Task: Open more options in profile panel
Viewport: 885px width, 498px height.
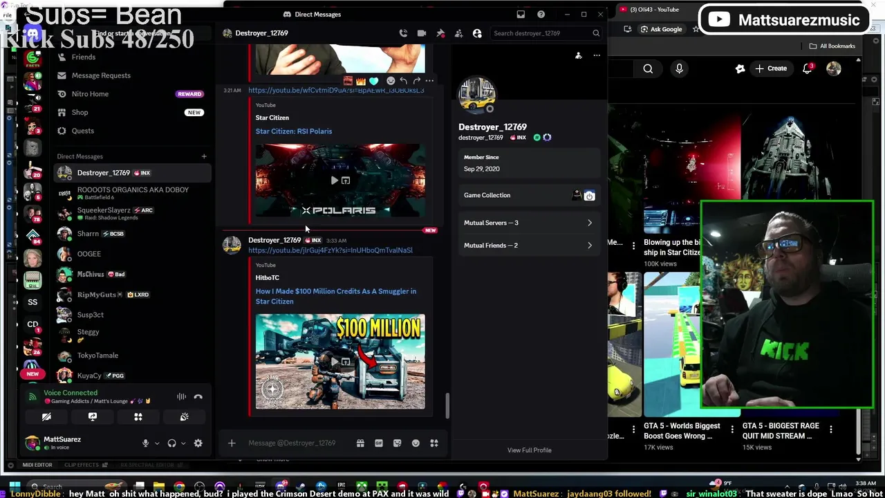Action: (x=597, y=55)
